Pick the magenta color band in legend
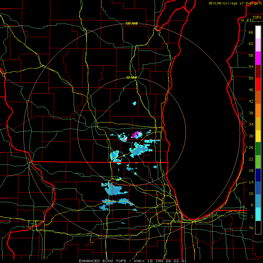Viewport: 263px width, 263px height. coord(258,58)
